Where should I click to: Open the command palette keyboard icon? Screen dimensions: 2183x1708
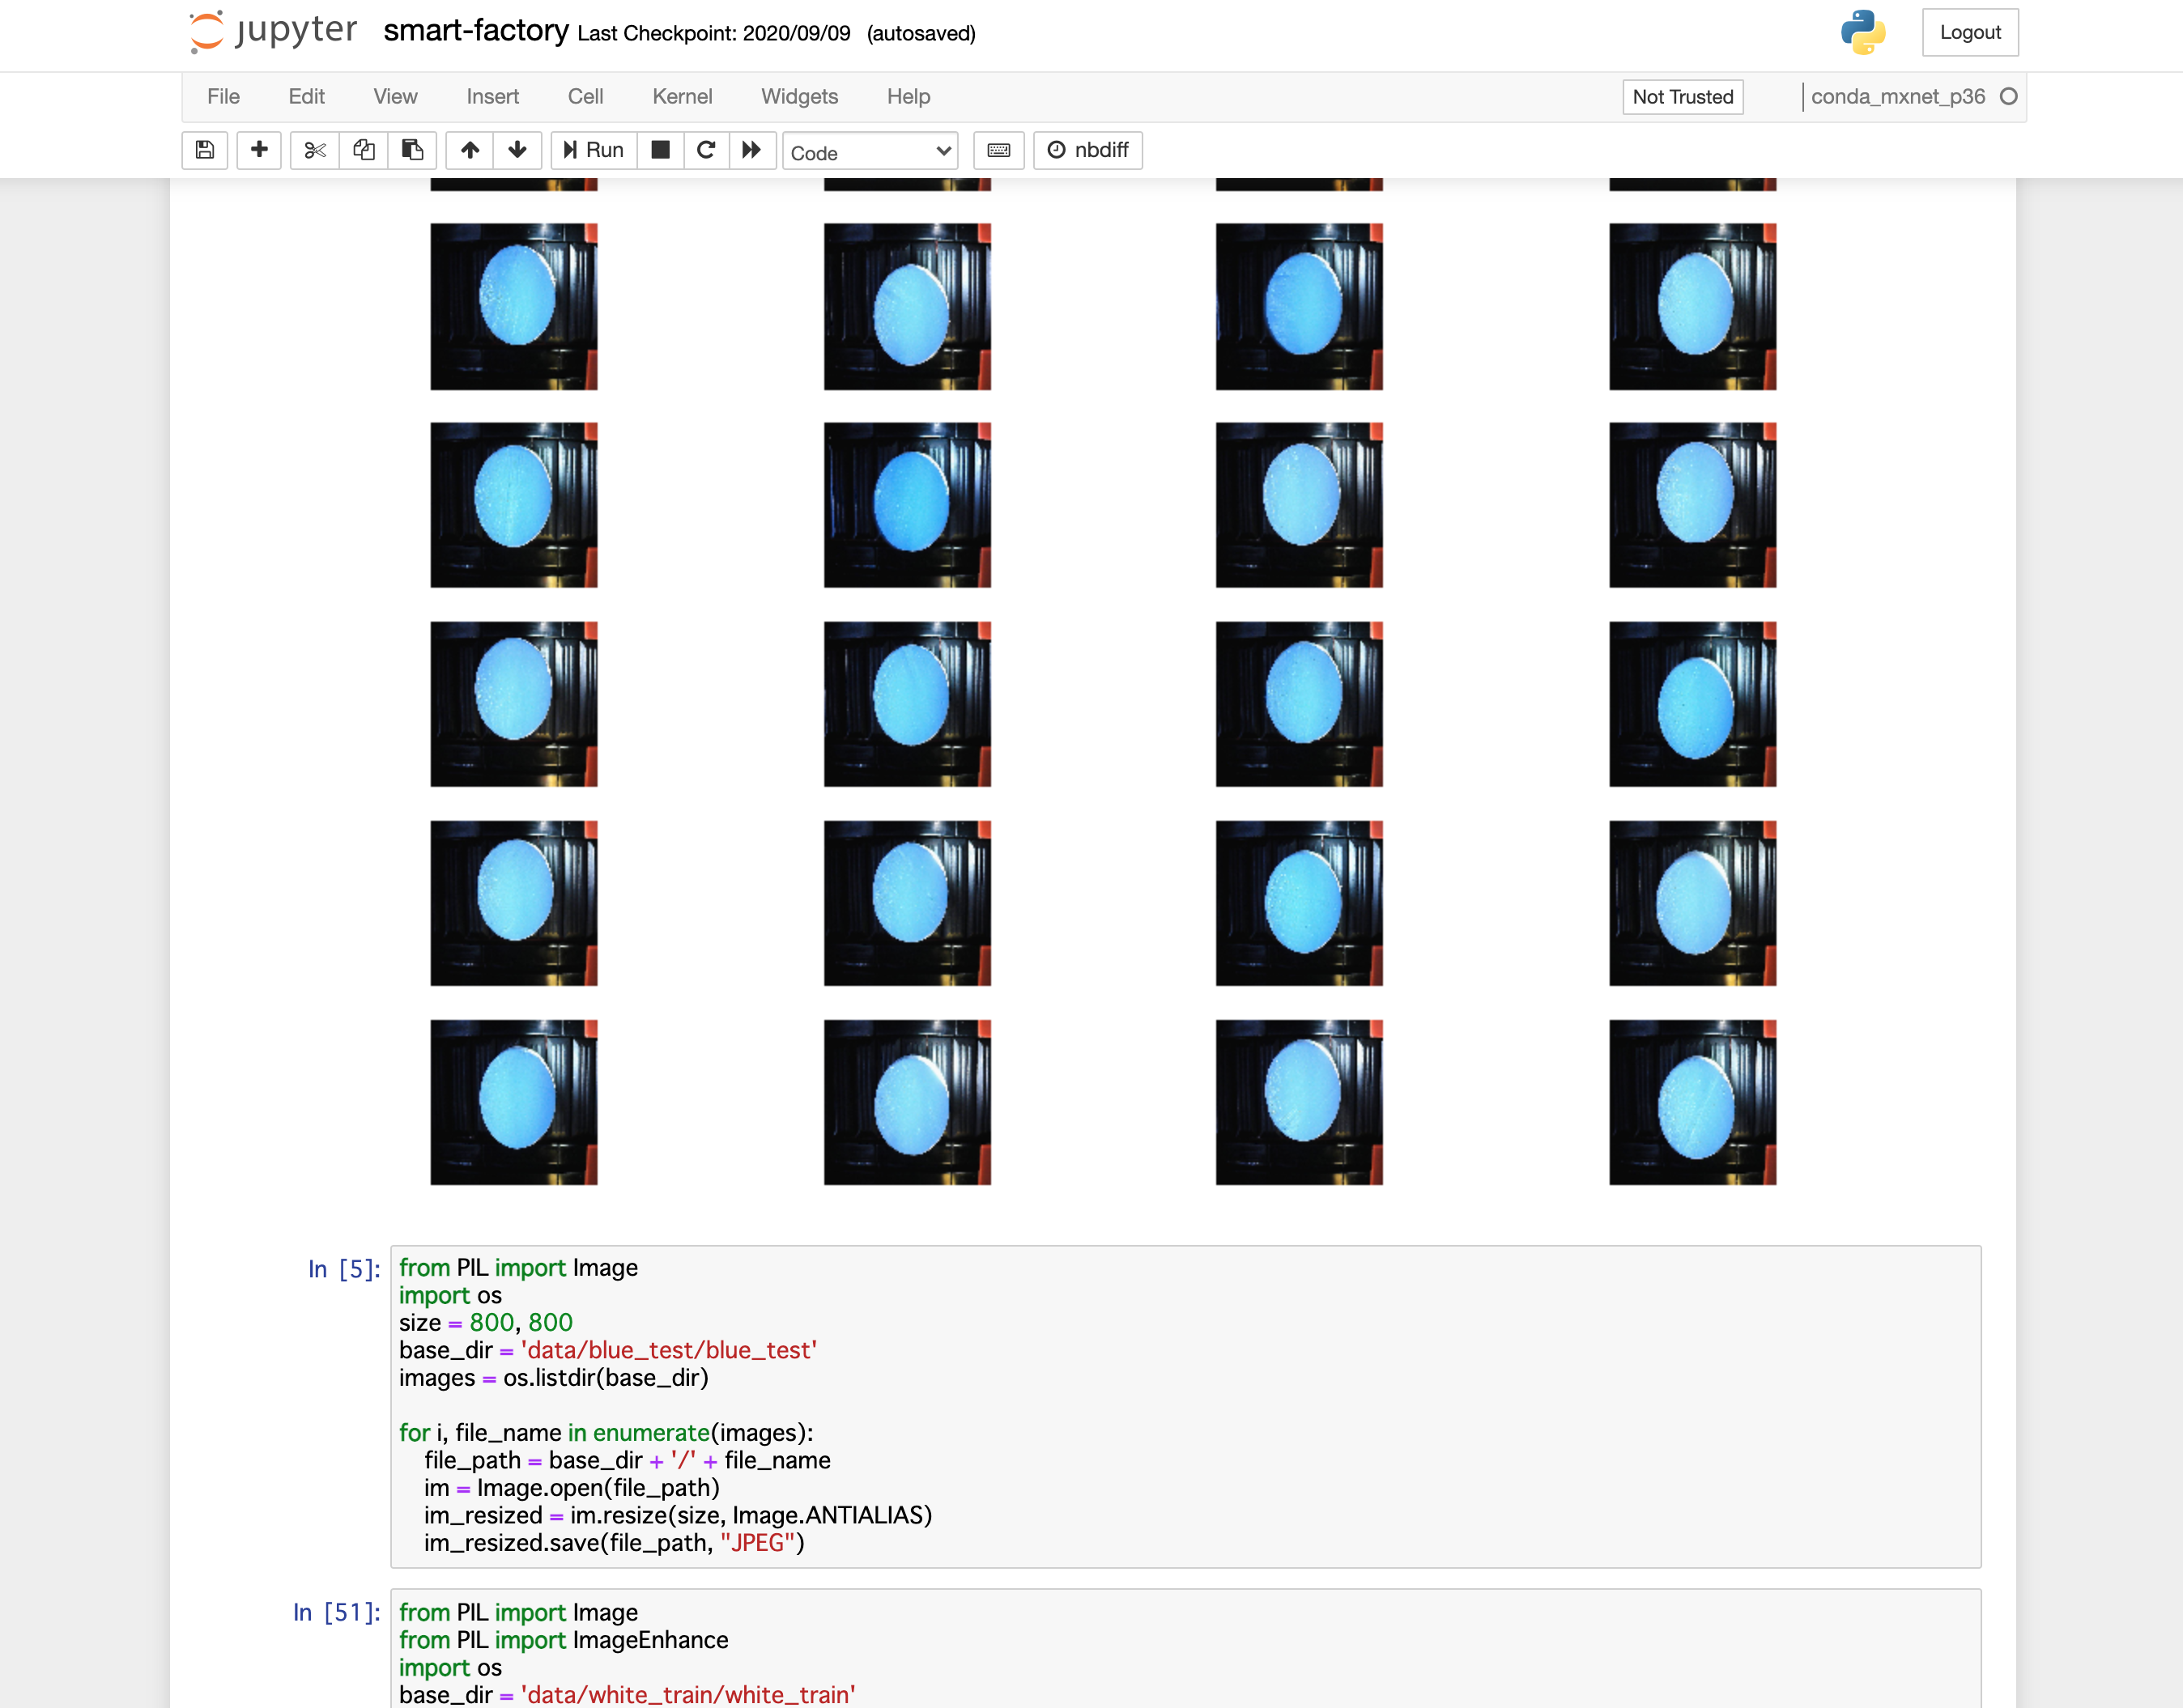pos(998,150)
